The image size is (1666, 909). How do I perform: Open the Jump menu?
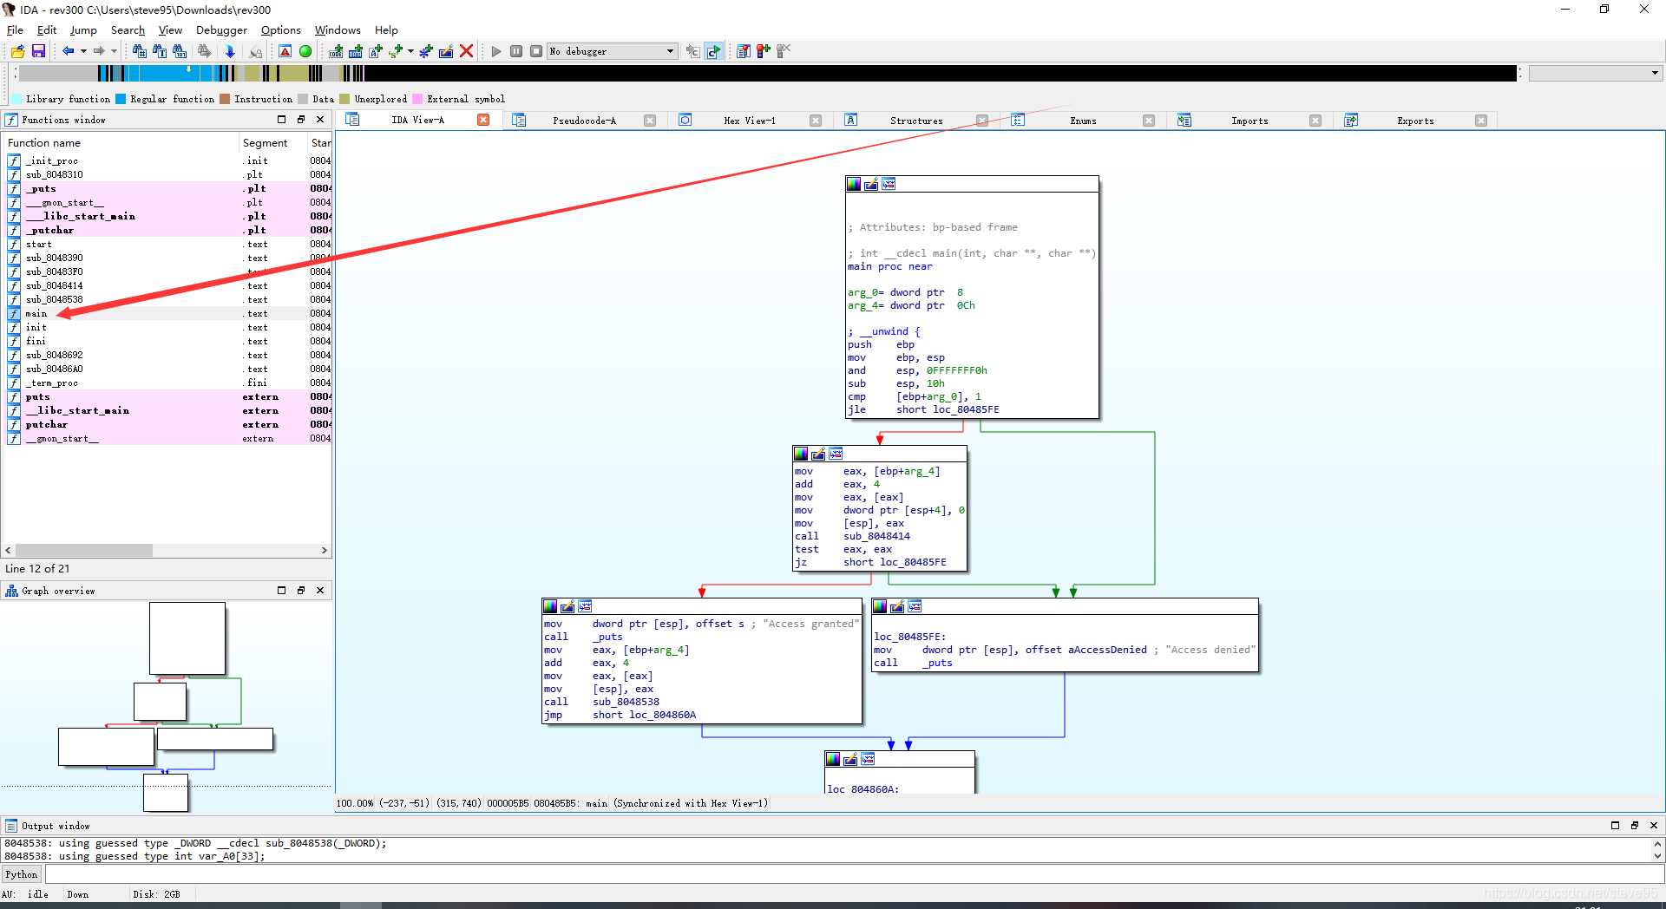click(x=83, y=30)
